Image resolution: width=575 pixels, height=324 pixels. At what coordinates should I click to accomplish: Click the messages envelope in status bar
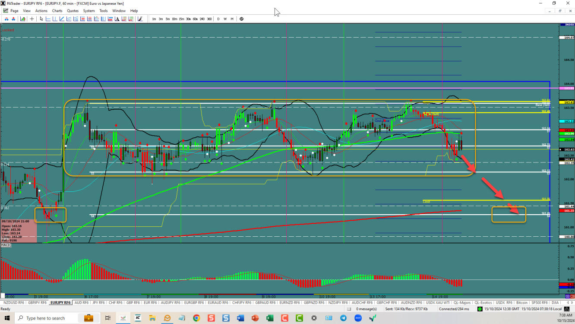(349, 309)
